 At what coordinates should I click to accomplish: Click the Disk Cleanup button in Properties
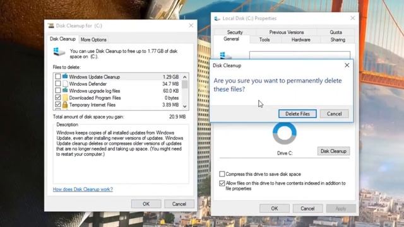click(333, 151)
